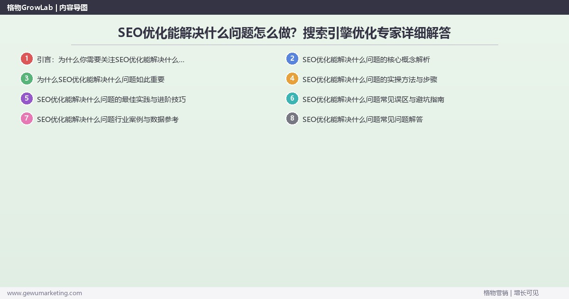Image resolution: width=569 pixels, height=299 pixels.
Task: Visit the www.gewumarketing.com footer link
Action: pyautogui.click(x=45, y=293)
